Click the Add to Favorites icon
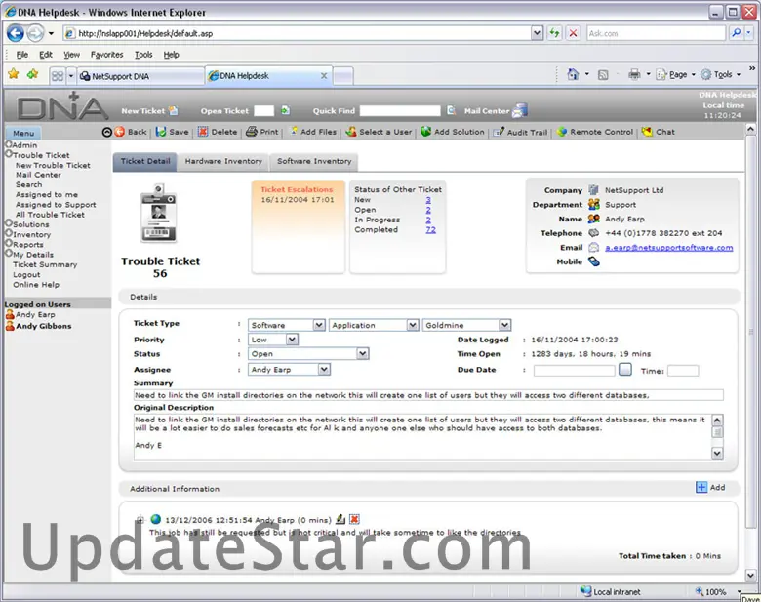Image resolution: width=761 pixels, height=602 pixels. pyautogui.click(x=32, y=74)
